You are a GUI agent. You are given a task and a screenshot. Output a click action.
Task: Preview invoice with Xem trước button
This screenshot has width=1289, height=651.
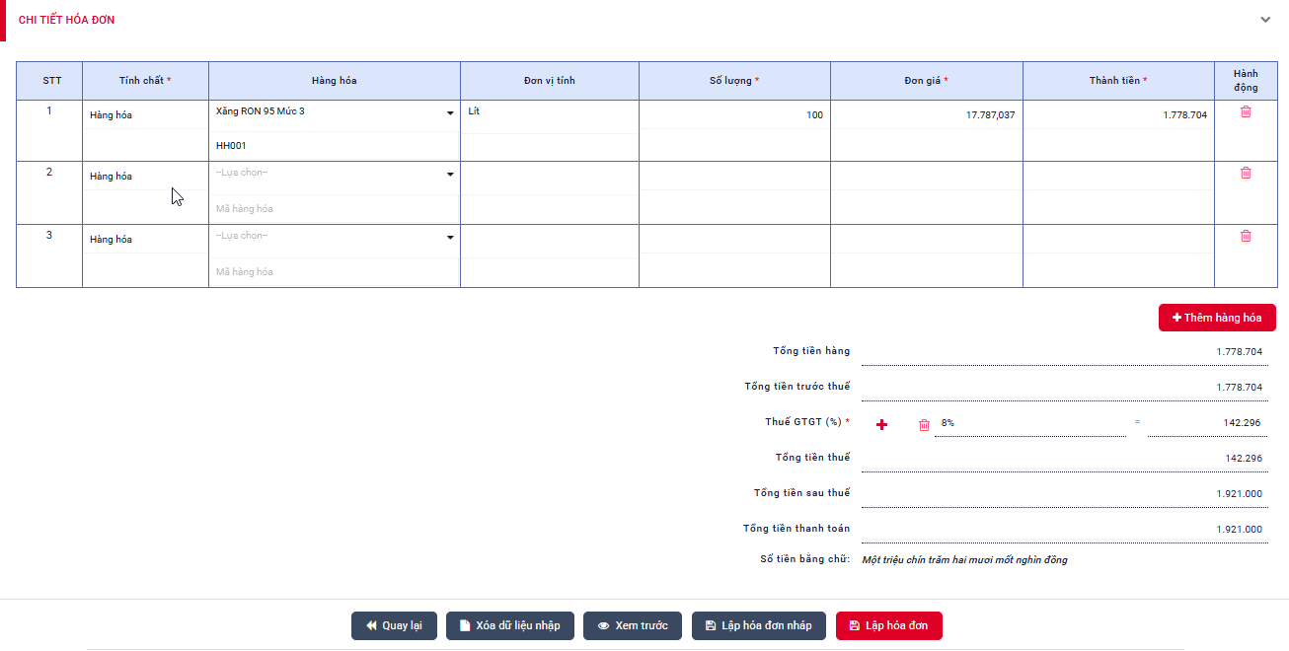click(x=632, y=626)
